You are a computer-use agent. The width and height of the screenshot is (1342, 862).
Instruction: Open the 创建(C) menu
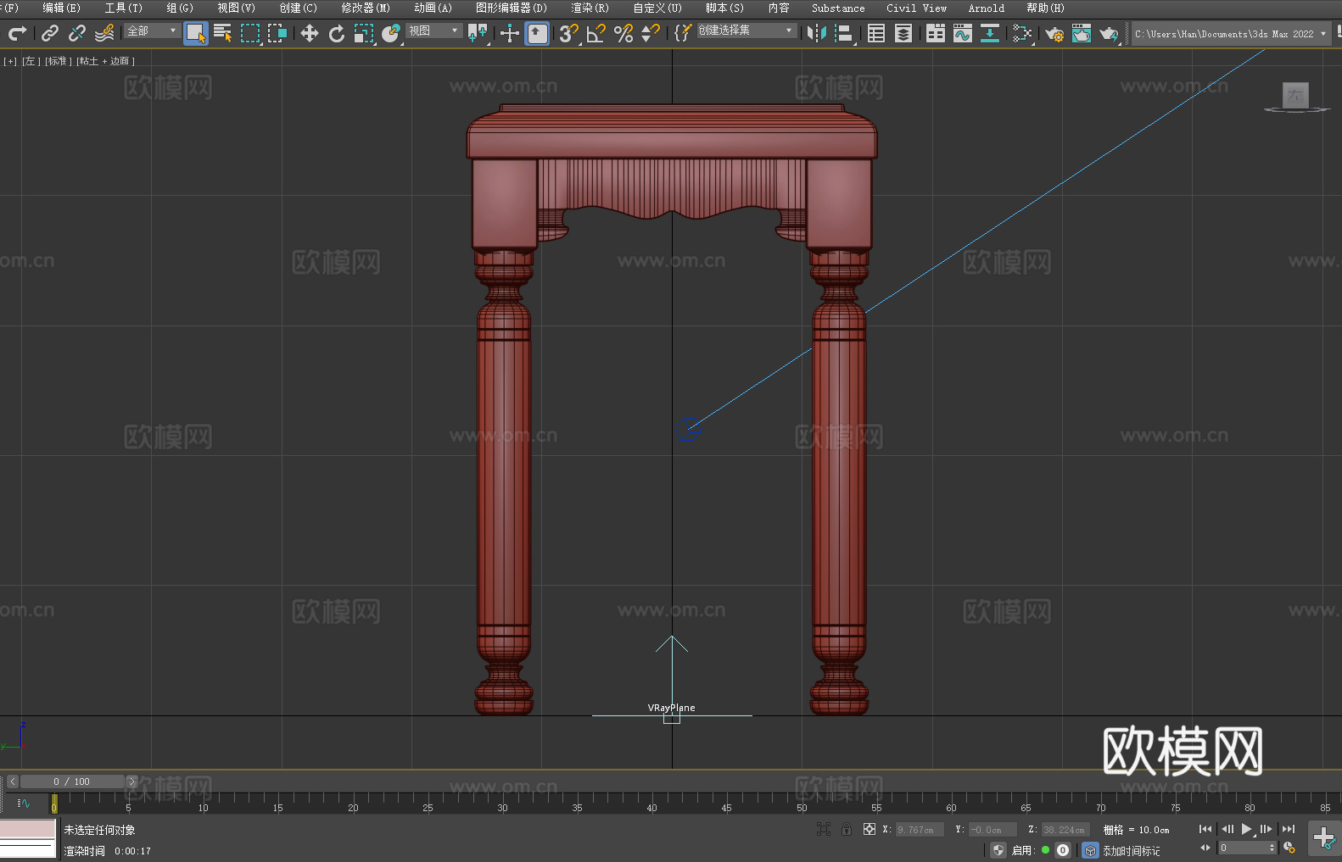(x=298, y=8)
